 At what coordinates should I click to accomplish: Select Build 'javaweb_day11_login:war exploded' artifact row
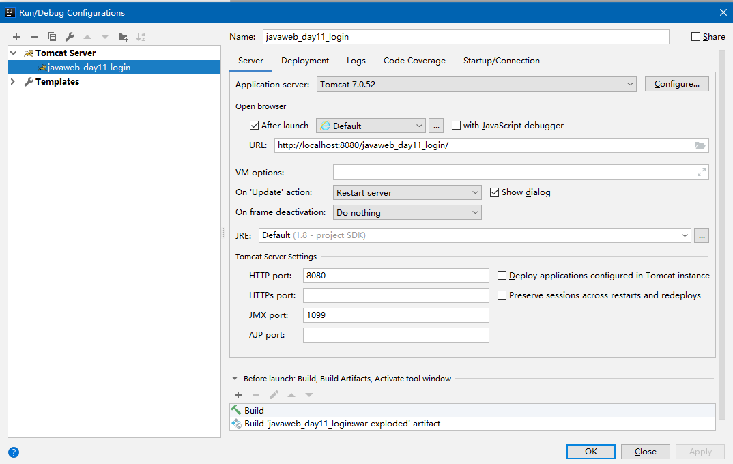[x=472, y=424]
